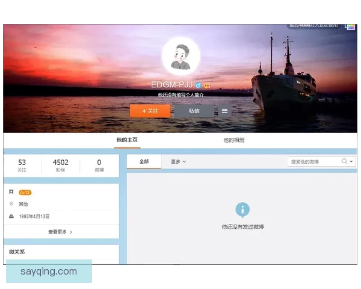Click the bio text 他还没有填写个人简介
Viewport: 361px width, 289px height.
coord(180,95)
